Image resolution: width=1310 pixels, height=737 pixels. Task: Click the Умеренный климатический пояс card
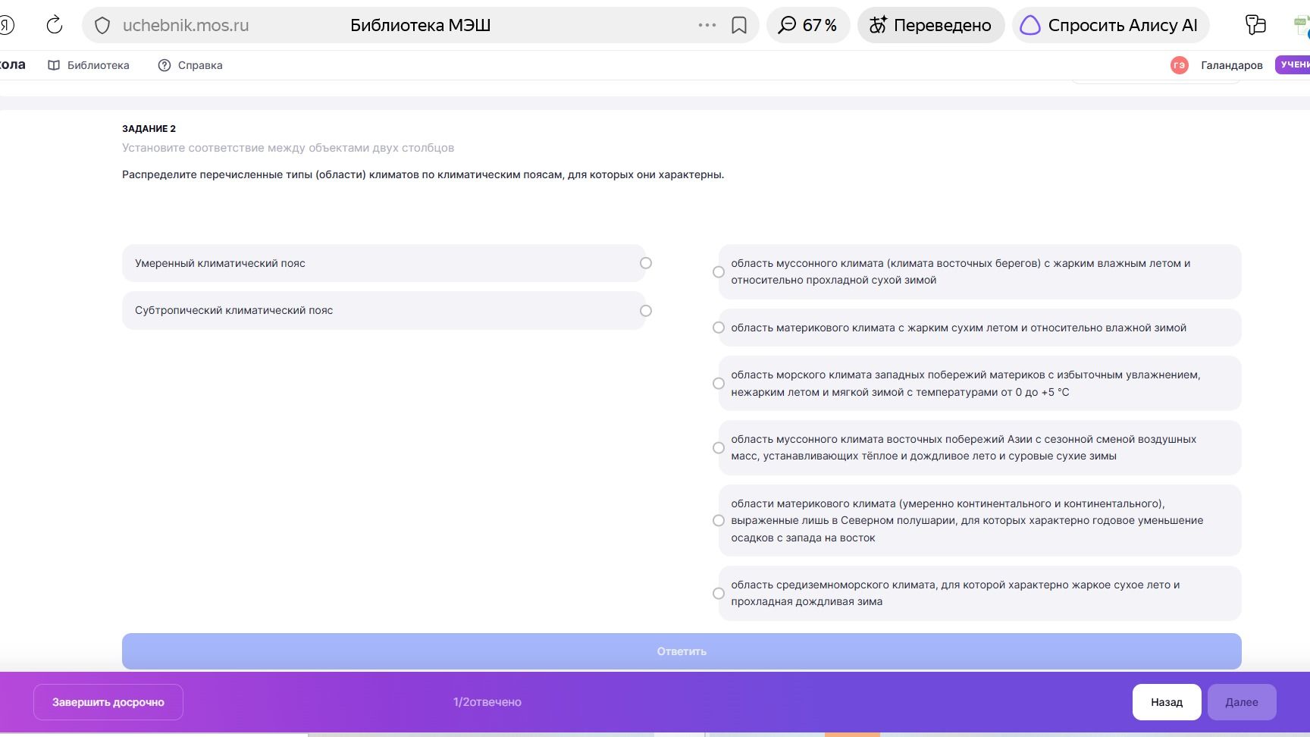(x=384, y=263)
